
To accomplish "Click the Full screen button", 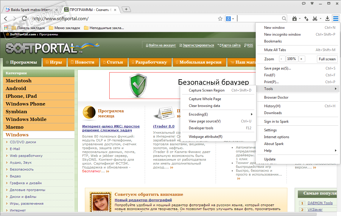I will [x=327, y=59].
